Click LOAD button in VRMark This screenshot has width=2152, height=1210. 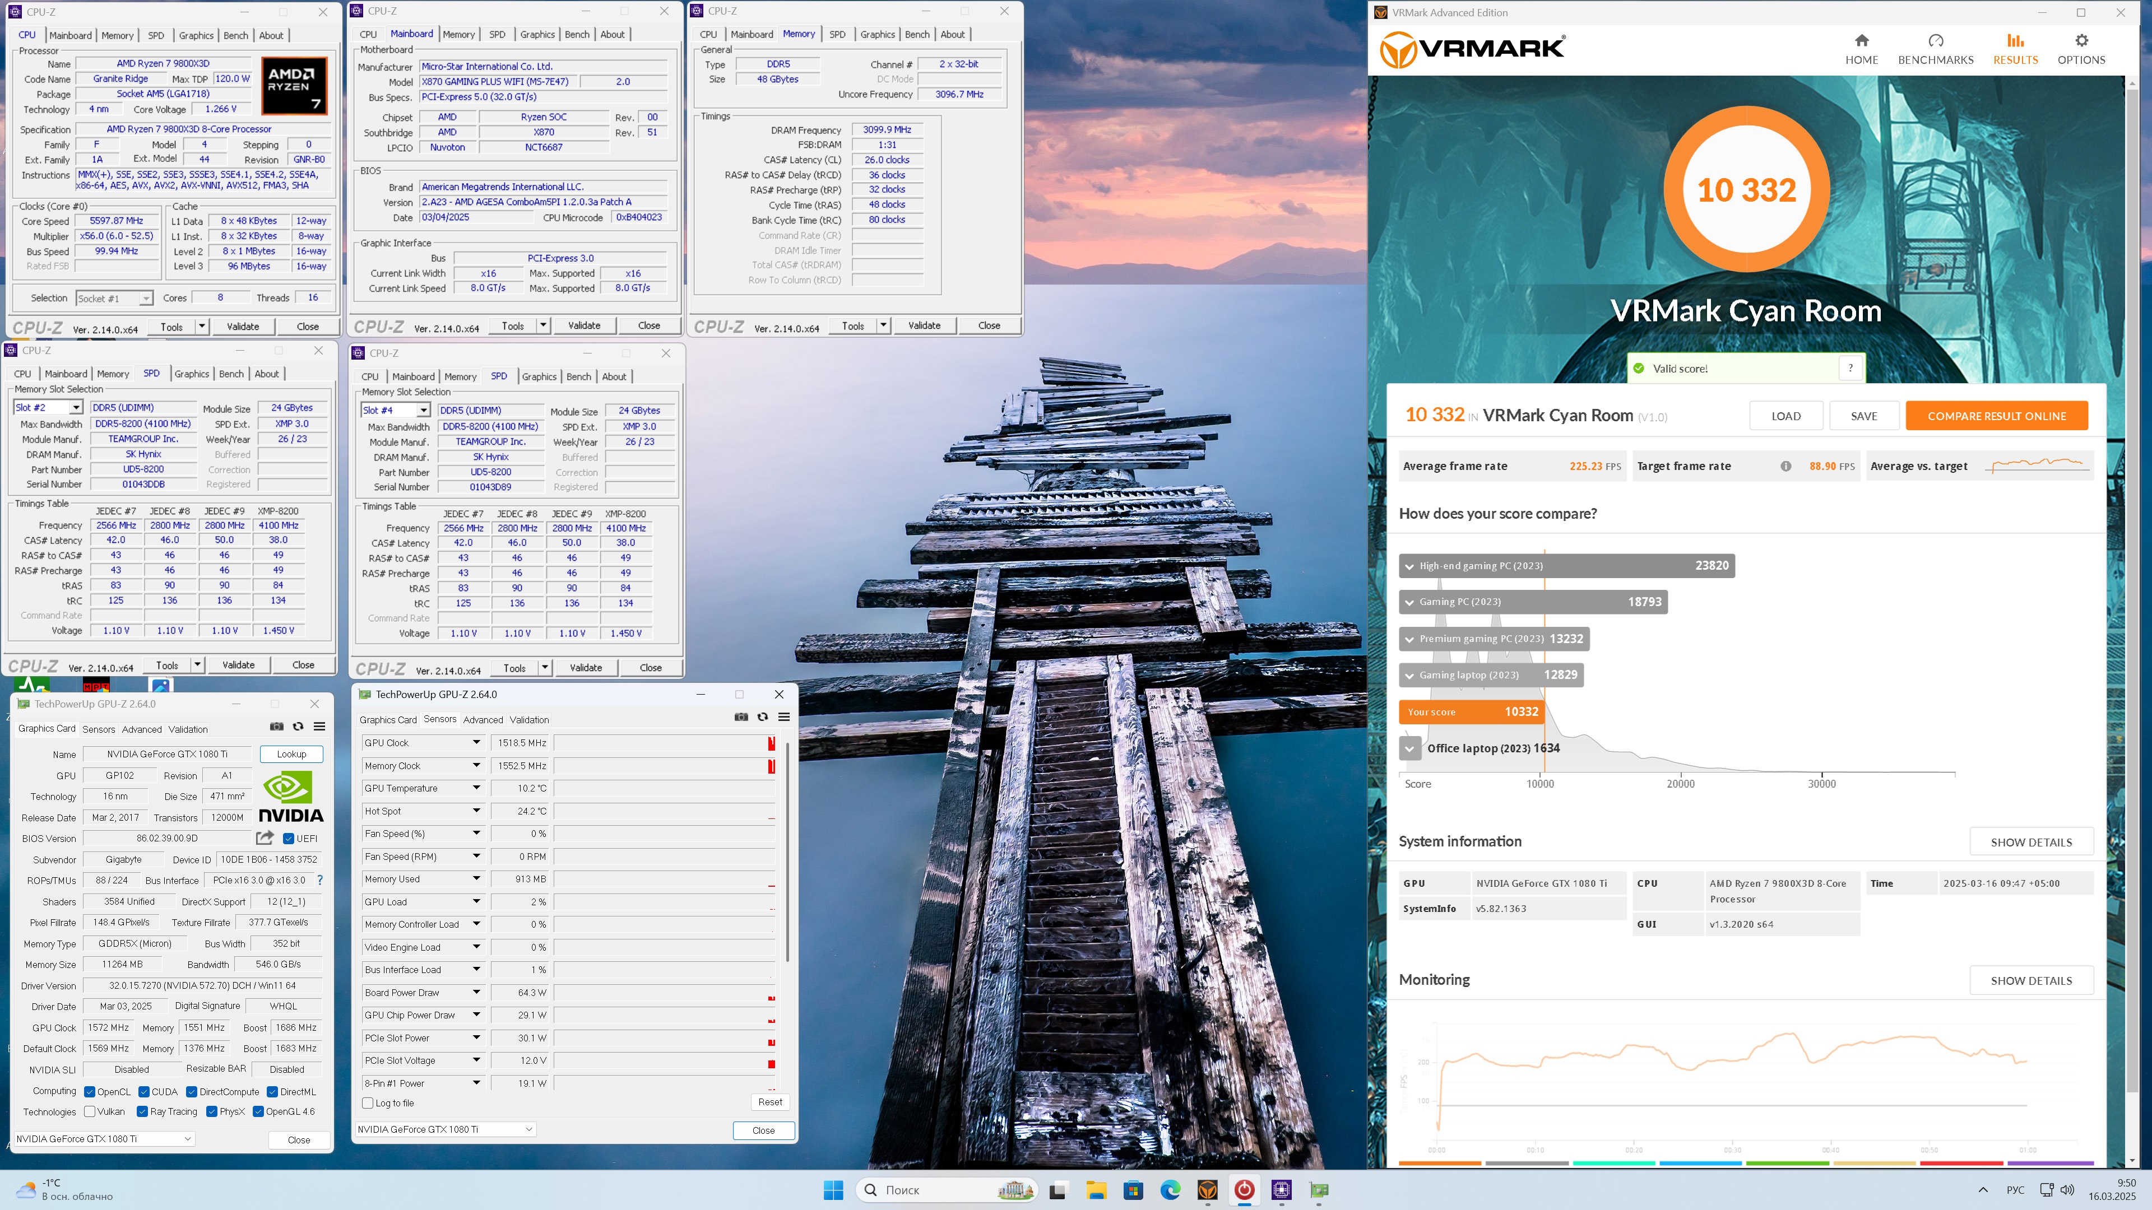[1786, 416]
